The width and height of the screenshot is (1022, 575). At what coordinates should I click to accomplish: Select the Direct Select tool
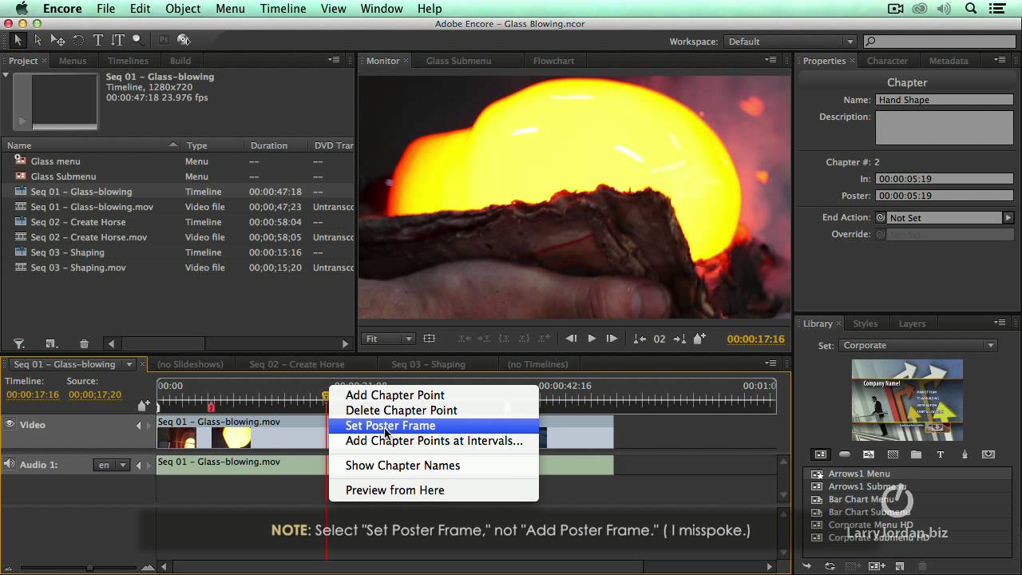pos(38,40)
